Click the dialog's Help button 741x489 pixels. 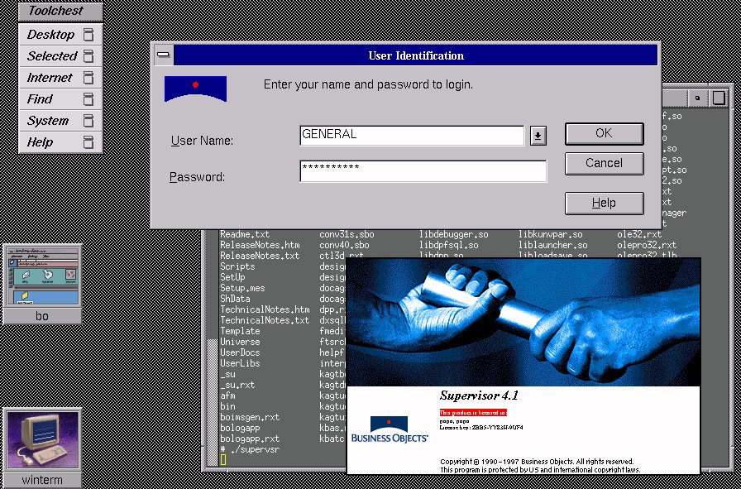pos(604,203)
